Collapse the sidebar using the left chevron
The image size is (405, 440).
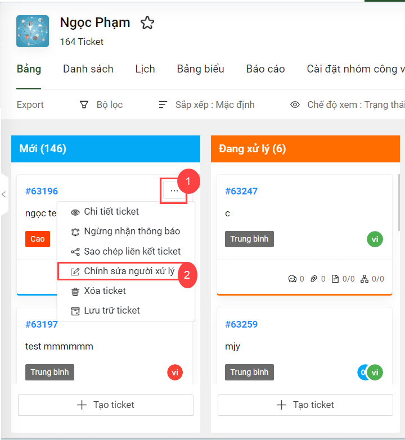3,194
